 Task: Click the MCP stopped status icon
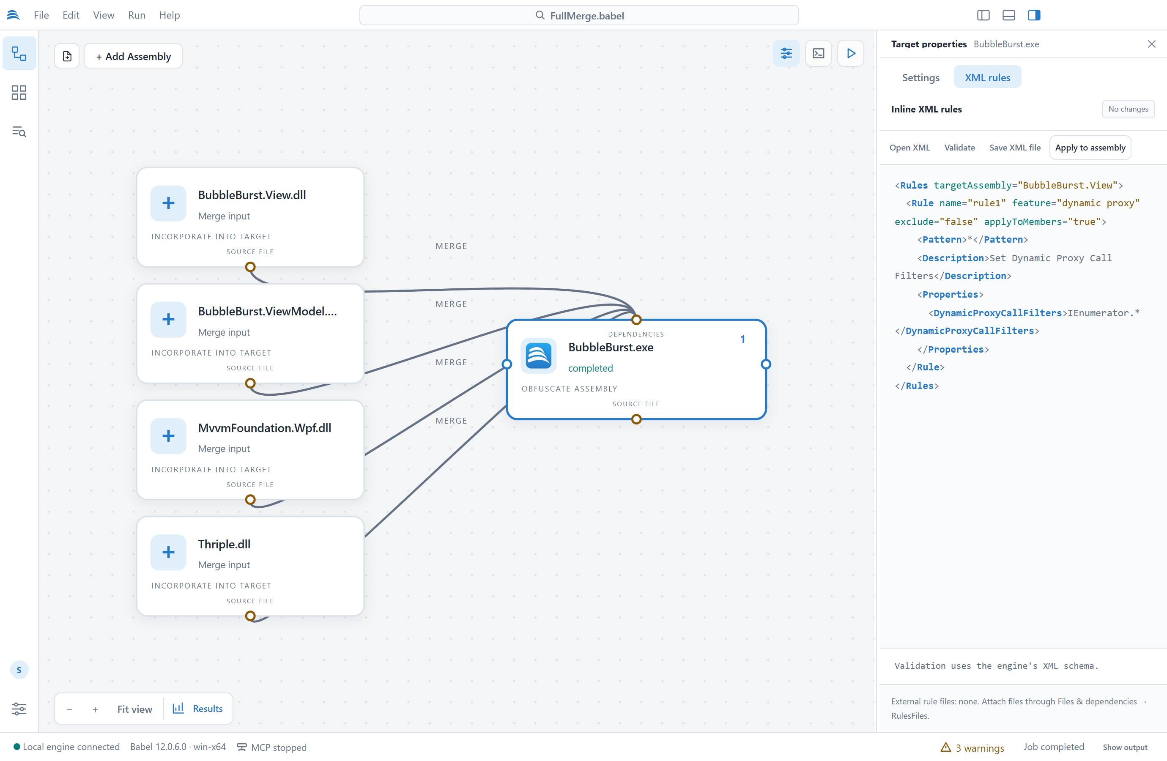click(x=242, y=747)
